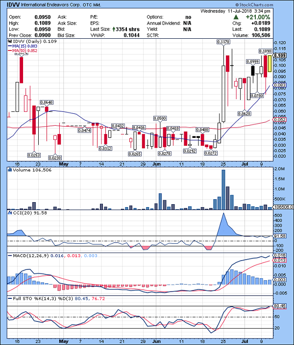Click the CCI(20) 91.58 panel title

[x=30, y=213]
